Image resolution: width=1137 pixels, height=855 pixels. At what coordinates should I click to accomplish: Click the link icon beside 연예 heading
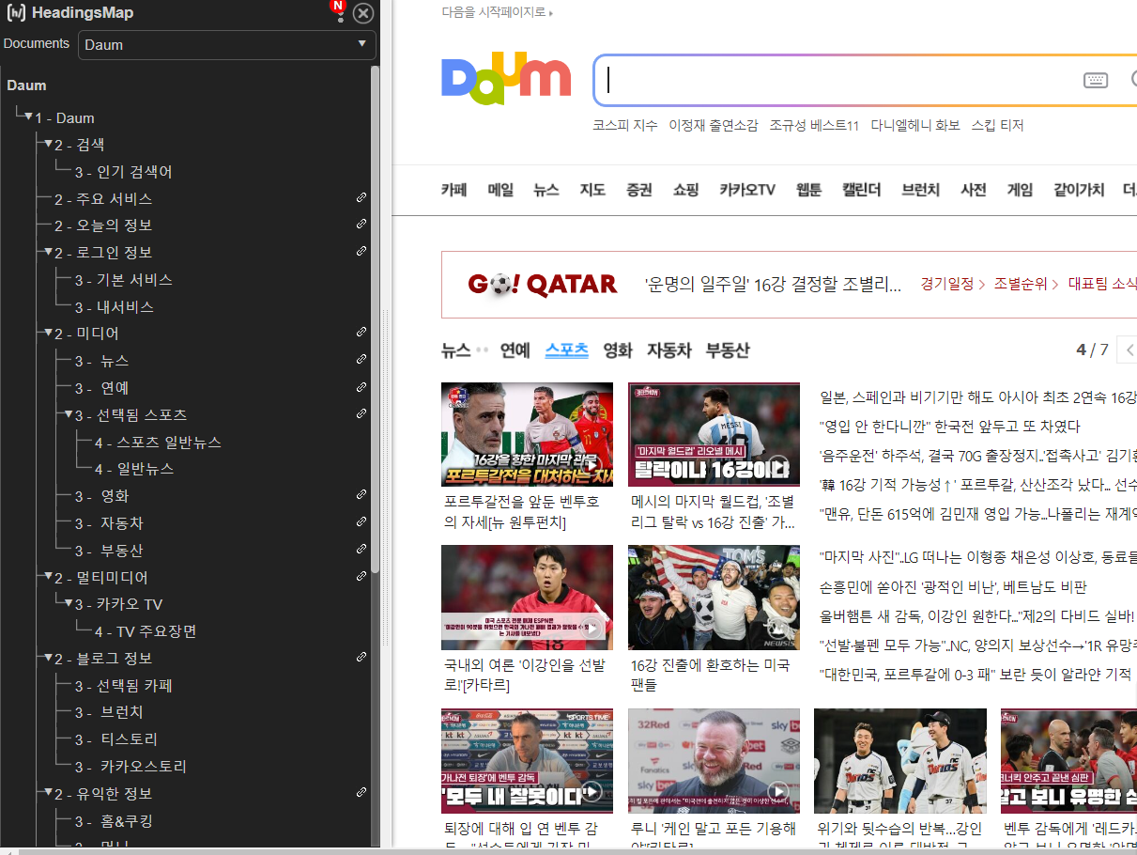(361, 386)
